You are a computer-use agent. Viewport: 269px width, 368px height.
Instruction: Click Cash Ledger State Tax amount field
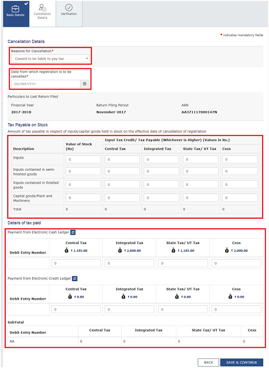183,263
